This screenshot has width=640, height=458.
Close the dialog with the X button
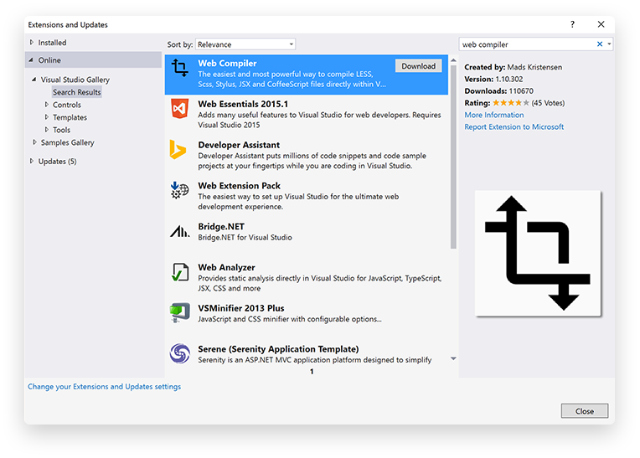point(601,24)
